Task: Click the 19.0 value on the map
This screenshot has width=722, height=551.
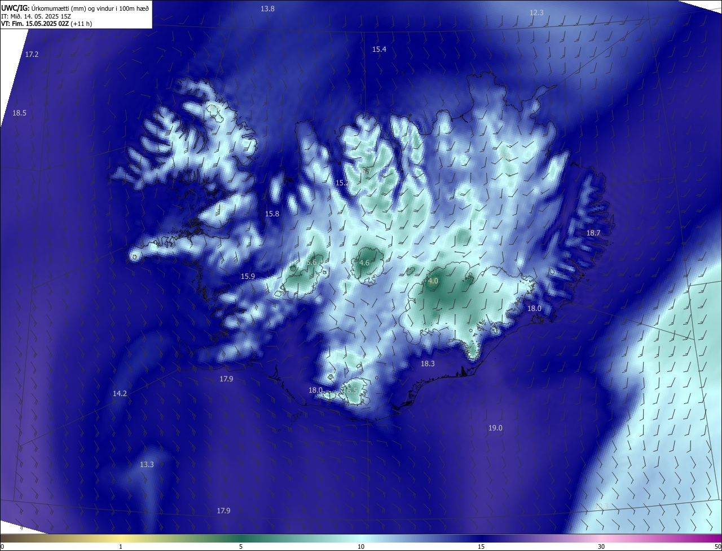Action: (x=495, y=428)
